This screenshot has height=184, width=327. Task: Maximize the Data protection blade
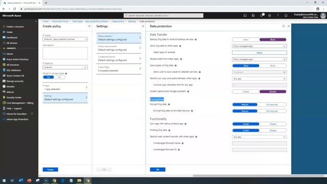[x=284, y=26]
